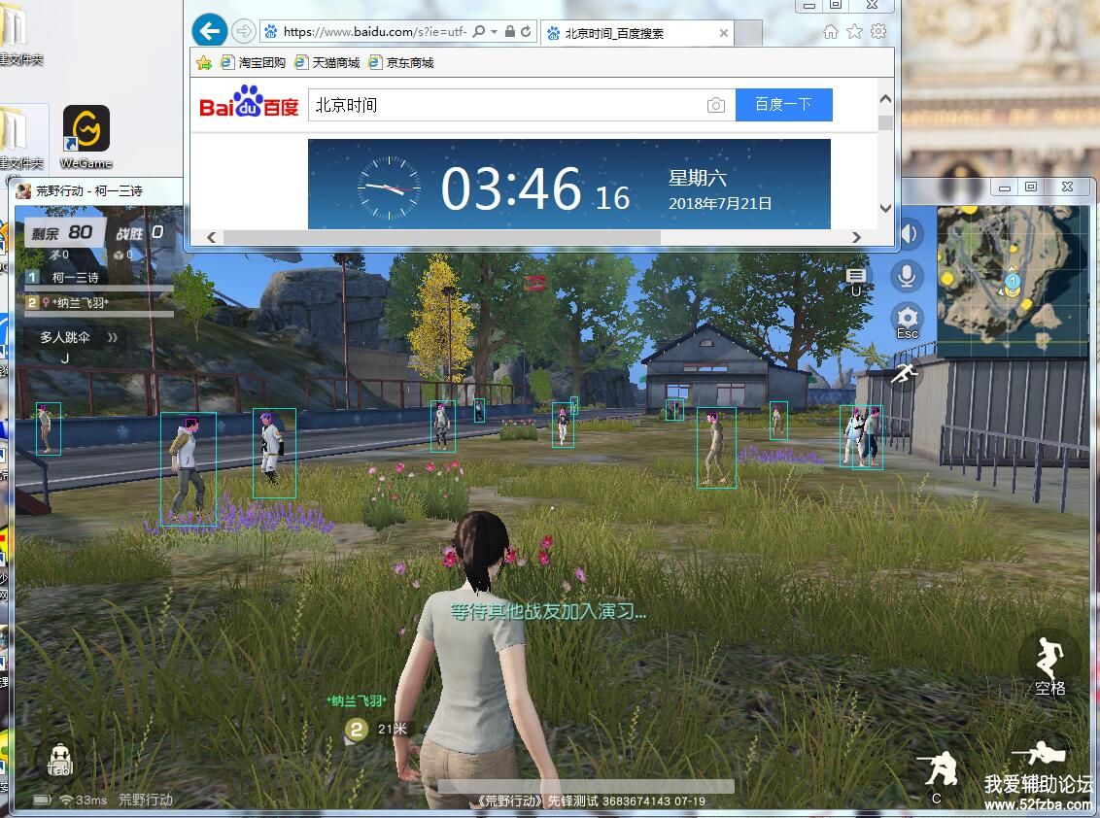Screen dimensions: 1100x818
Task: Maximize the 荒野行动 game window
Action: pyautogui.click(x=1031, y=187)
